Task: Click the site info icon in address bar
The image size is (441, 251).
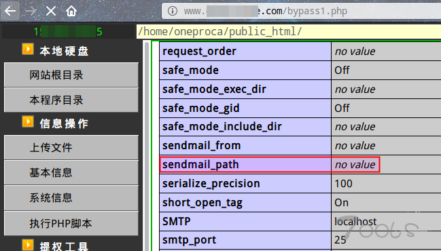Action: [x=173, y=12]
